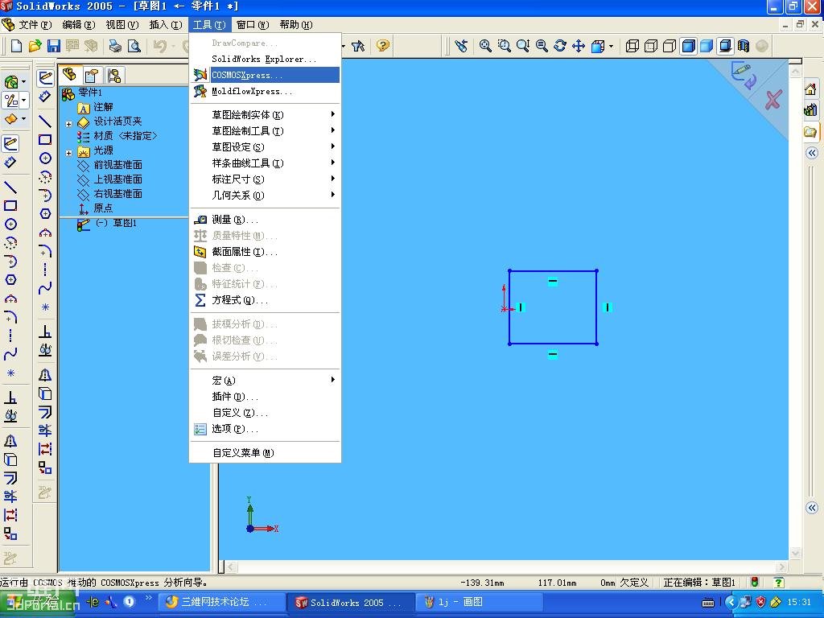
Task: Switch display to Wireframe
Action: 632,46
